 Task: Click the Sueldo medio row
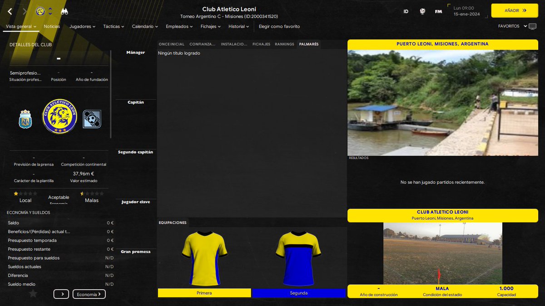coord(60,284)
